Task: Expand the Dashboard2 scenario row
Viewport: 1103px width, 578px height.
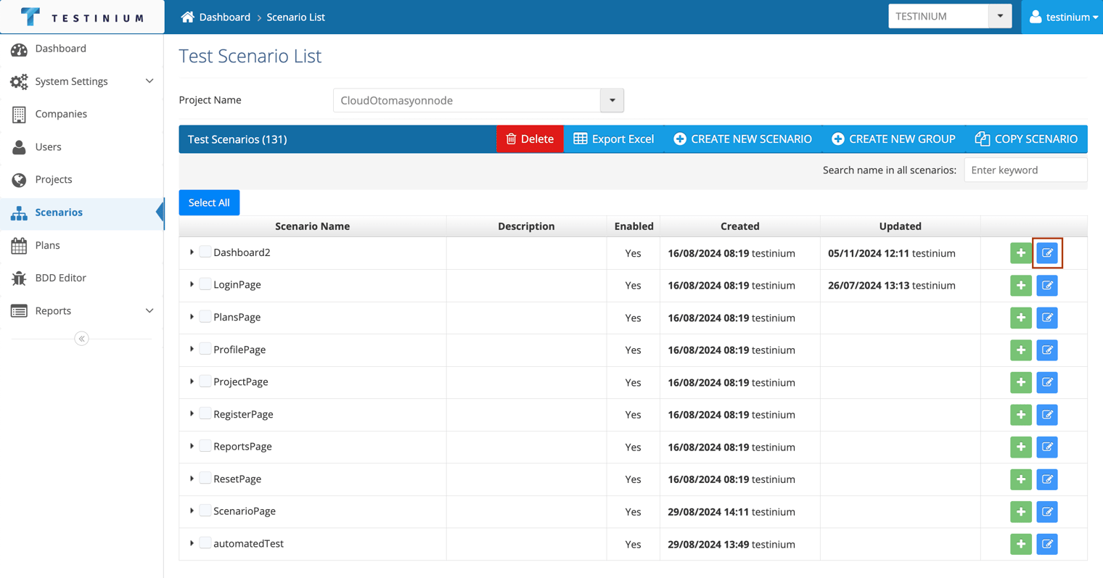Action: coord(192,252)
